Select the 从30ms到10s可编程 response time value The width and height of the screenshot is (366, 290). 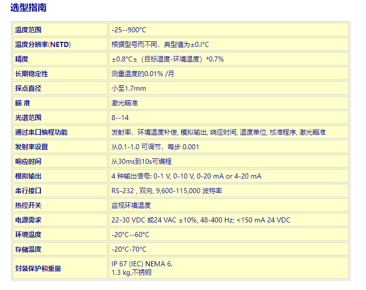(x=142, y=161)
